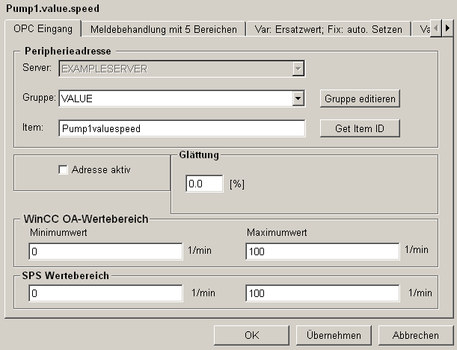Open the Gruppe dropdown arrow
This screenshot has height=350, width=457.
pos(298,99)
